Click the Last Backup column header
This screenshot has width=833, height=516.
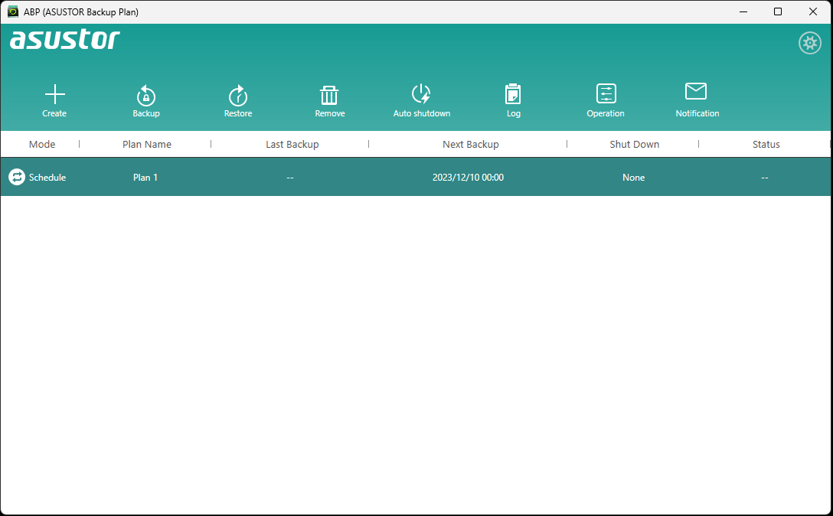pyautogui.click(x=292, y=144)
